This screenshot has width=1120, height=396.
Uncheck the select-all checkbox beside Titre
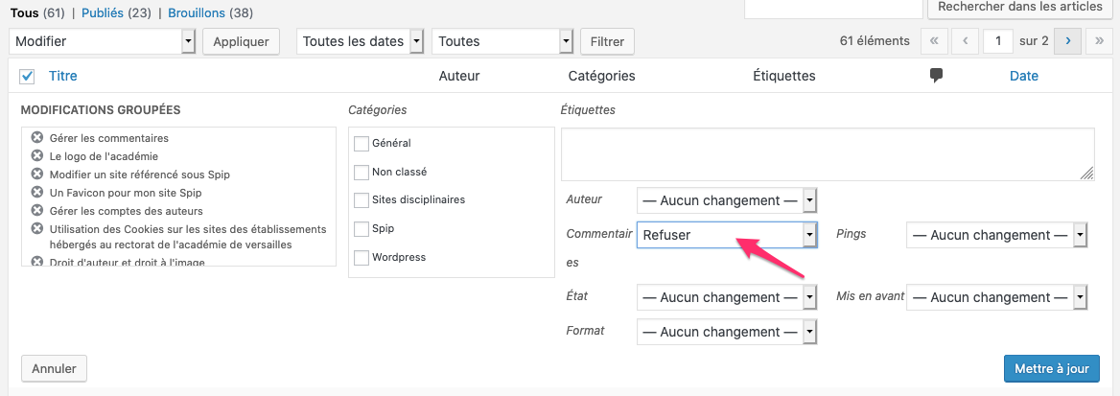point(27,76)
